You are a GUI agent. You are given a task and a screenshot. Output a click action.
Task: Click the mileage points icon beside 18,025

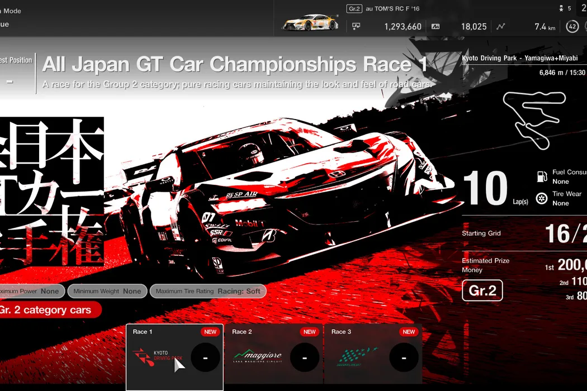click(x=435, y=26)
